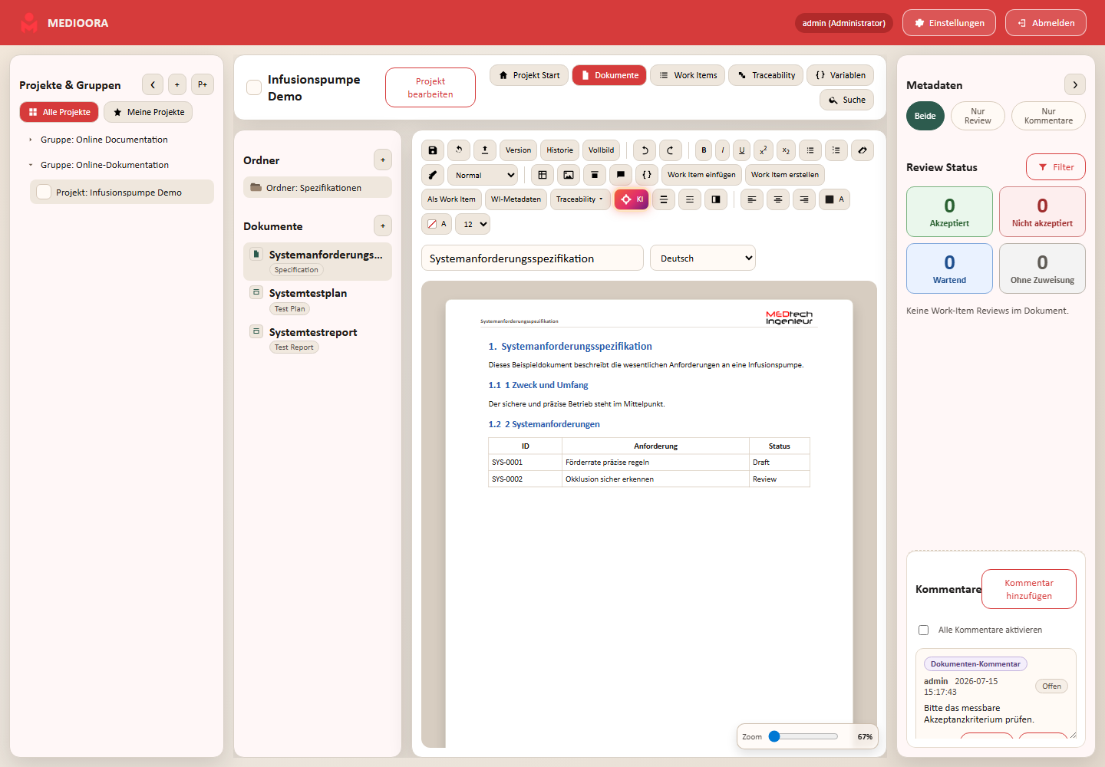The width and height of the screenshot is (1105, 767).
Task: Check the Projekt: Infusionspumpe Demo checkbox
Action: 44,193
